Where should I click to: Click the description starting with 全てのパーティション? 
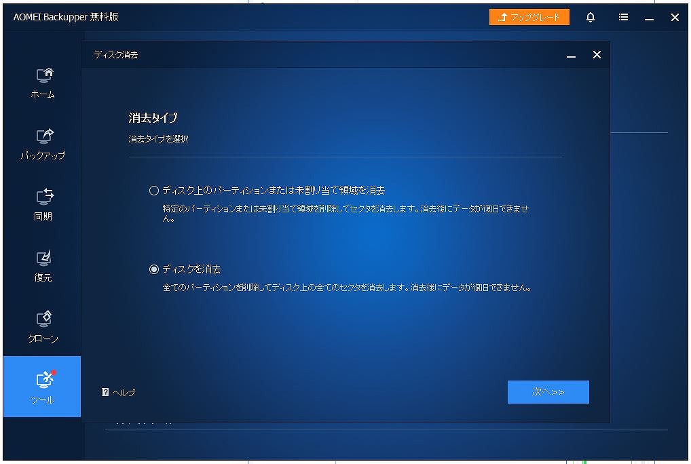pos(348,288)
